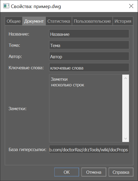
Task: Cancel the dialog with Отмена
Action: pos(94,172)
